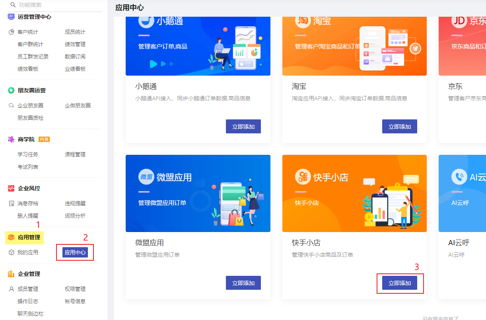Go to 操作日志
486x320 pixels.
(x=28, y=301)
